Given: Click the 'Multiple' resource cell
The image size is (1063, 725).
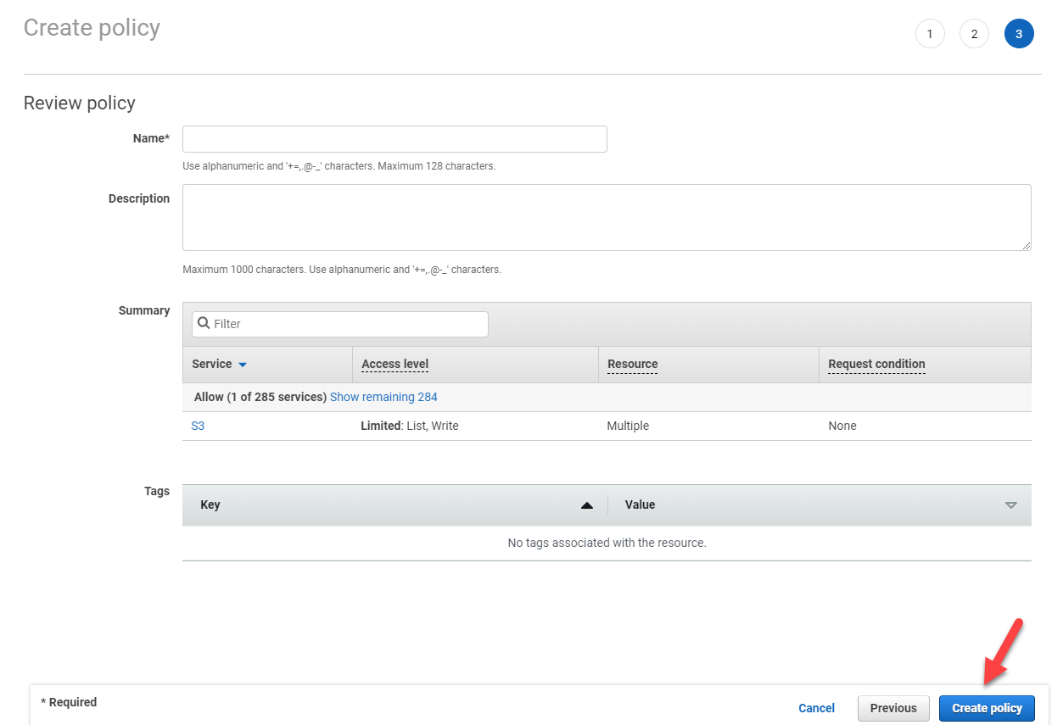Looking at the screenshot, I should [x=628, y=426].
